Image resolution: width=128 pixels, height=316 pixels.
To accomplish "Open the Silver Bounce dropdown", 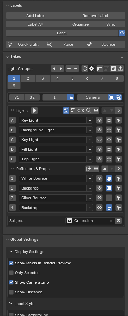I will [x=90, y=198].
